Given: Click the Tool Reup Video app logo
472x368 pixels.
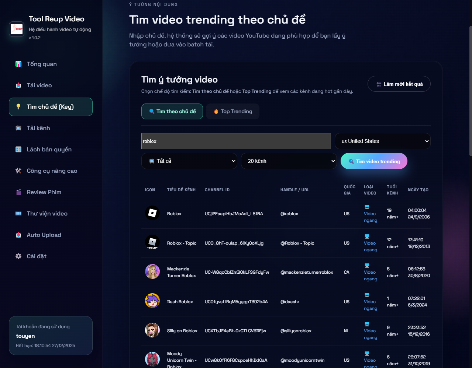Looking at the screenshot, I should click(x=17, y=29).
